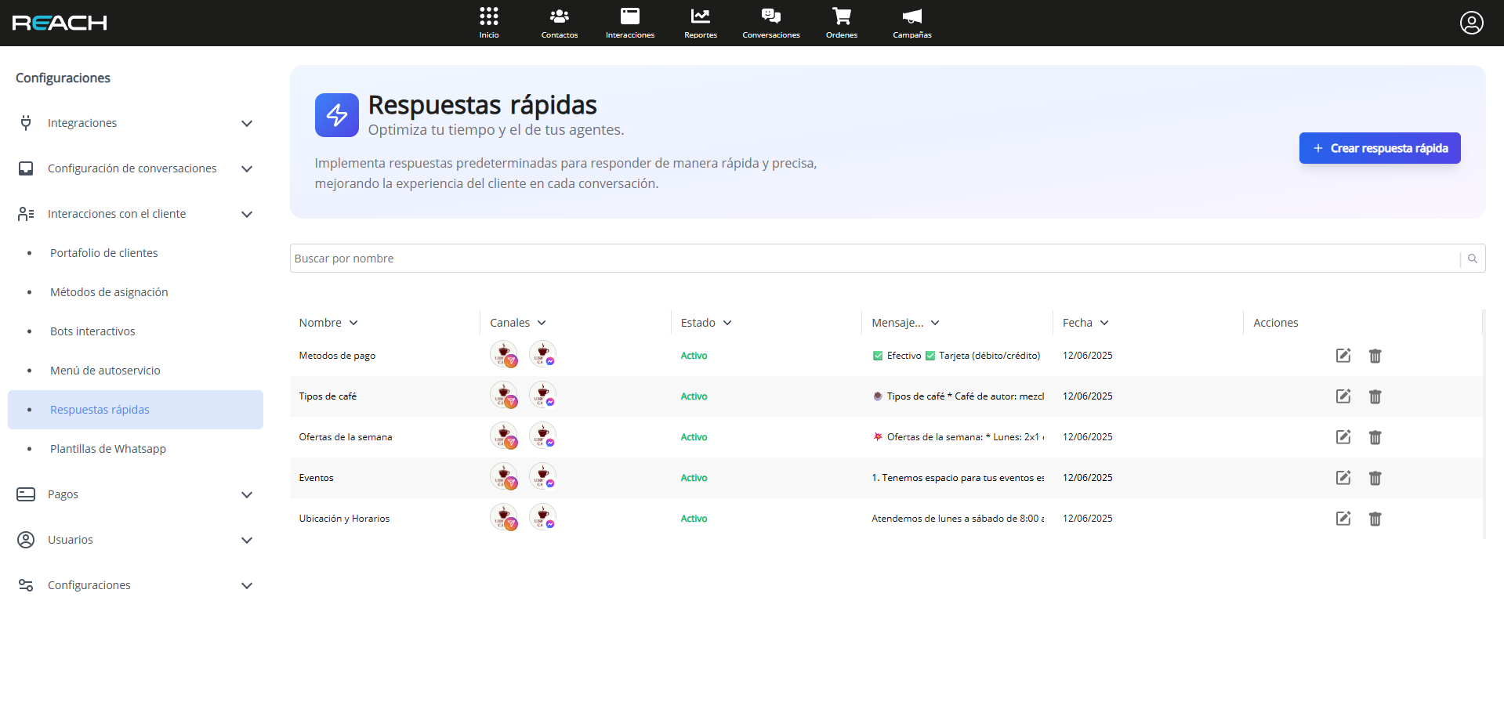Image resolution: width=1504 pixels, height=709 pixels.
Task: Delete the Tipos de café response
Action: pyautogui.click(x=1375, y=396)
